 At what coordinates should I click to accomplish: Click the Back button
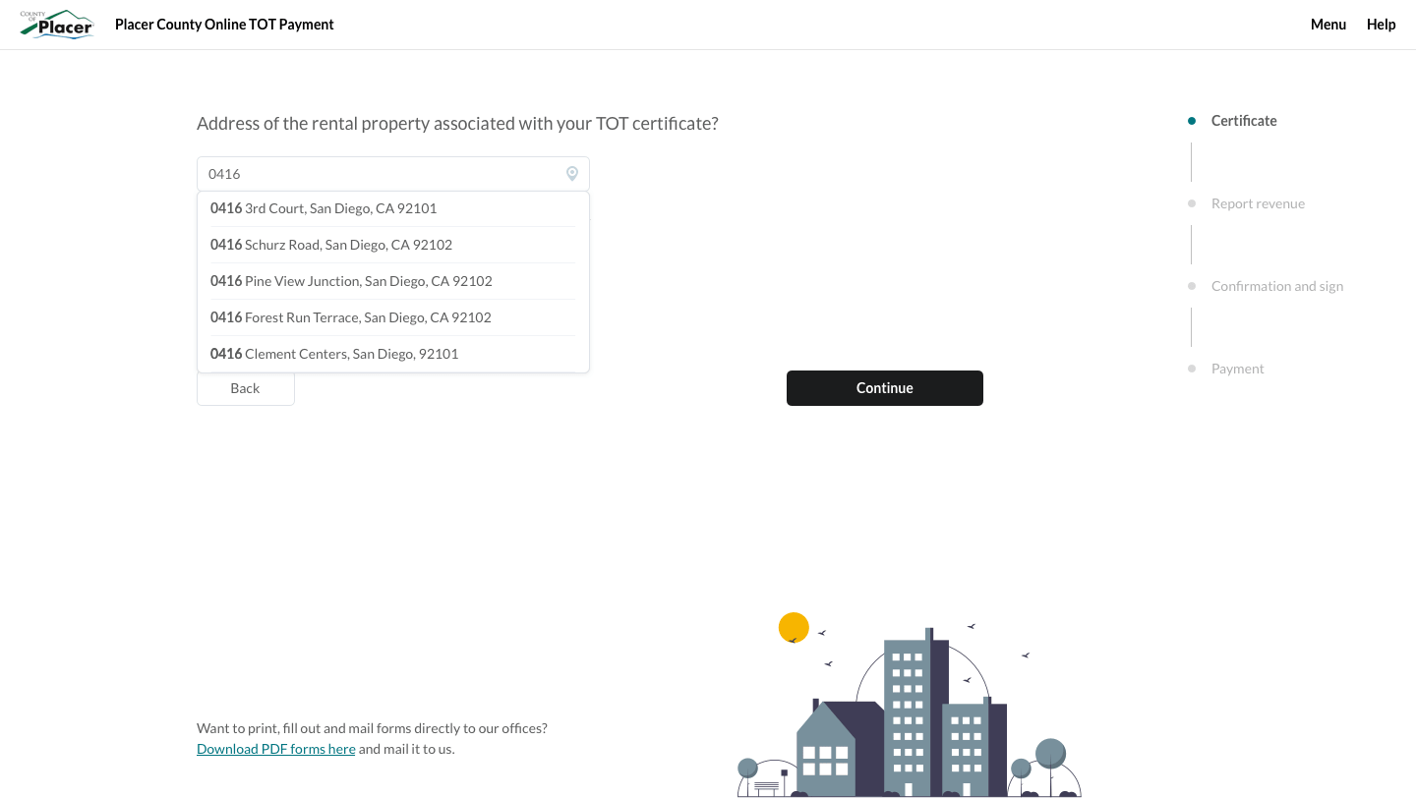tap(245, 387)
